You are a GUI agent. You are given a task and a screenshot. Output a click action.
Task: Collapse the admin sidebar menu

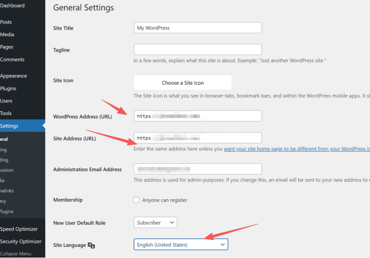click(x=16, y=254)
